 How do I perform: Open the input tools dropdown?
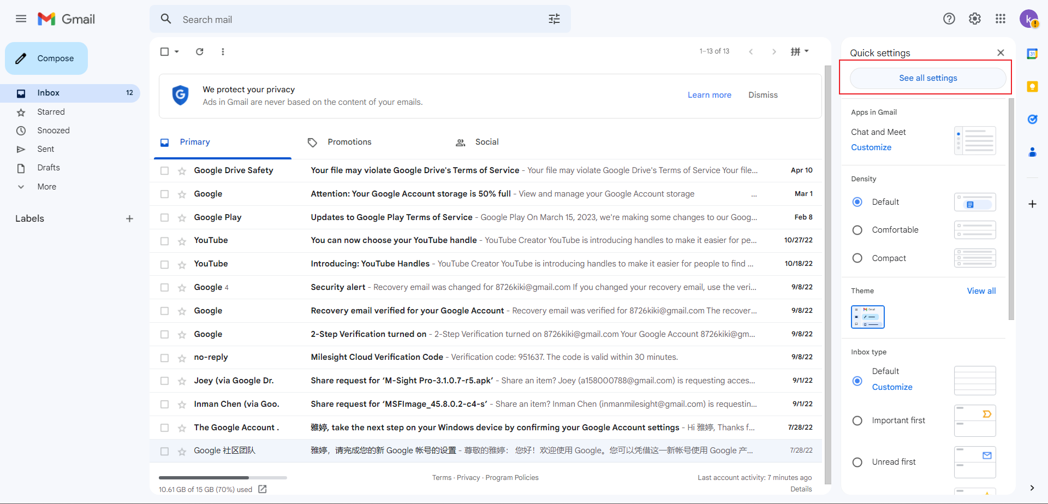(800, 51)
